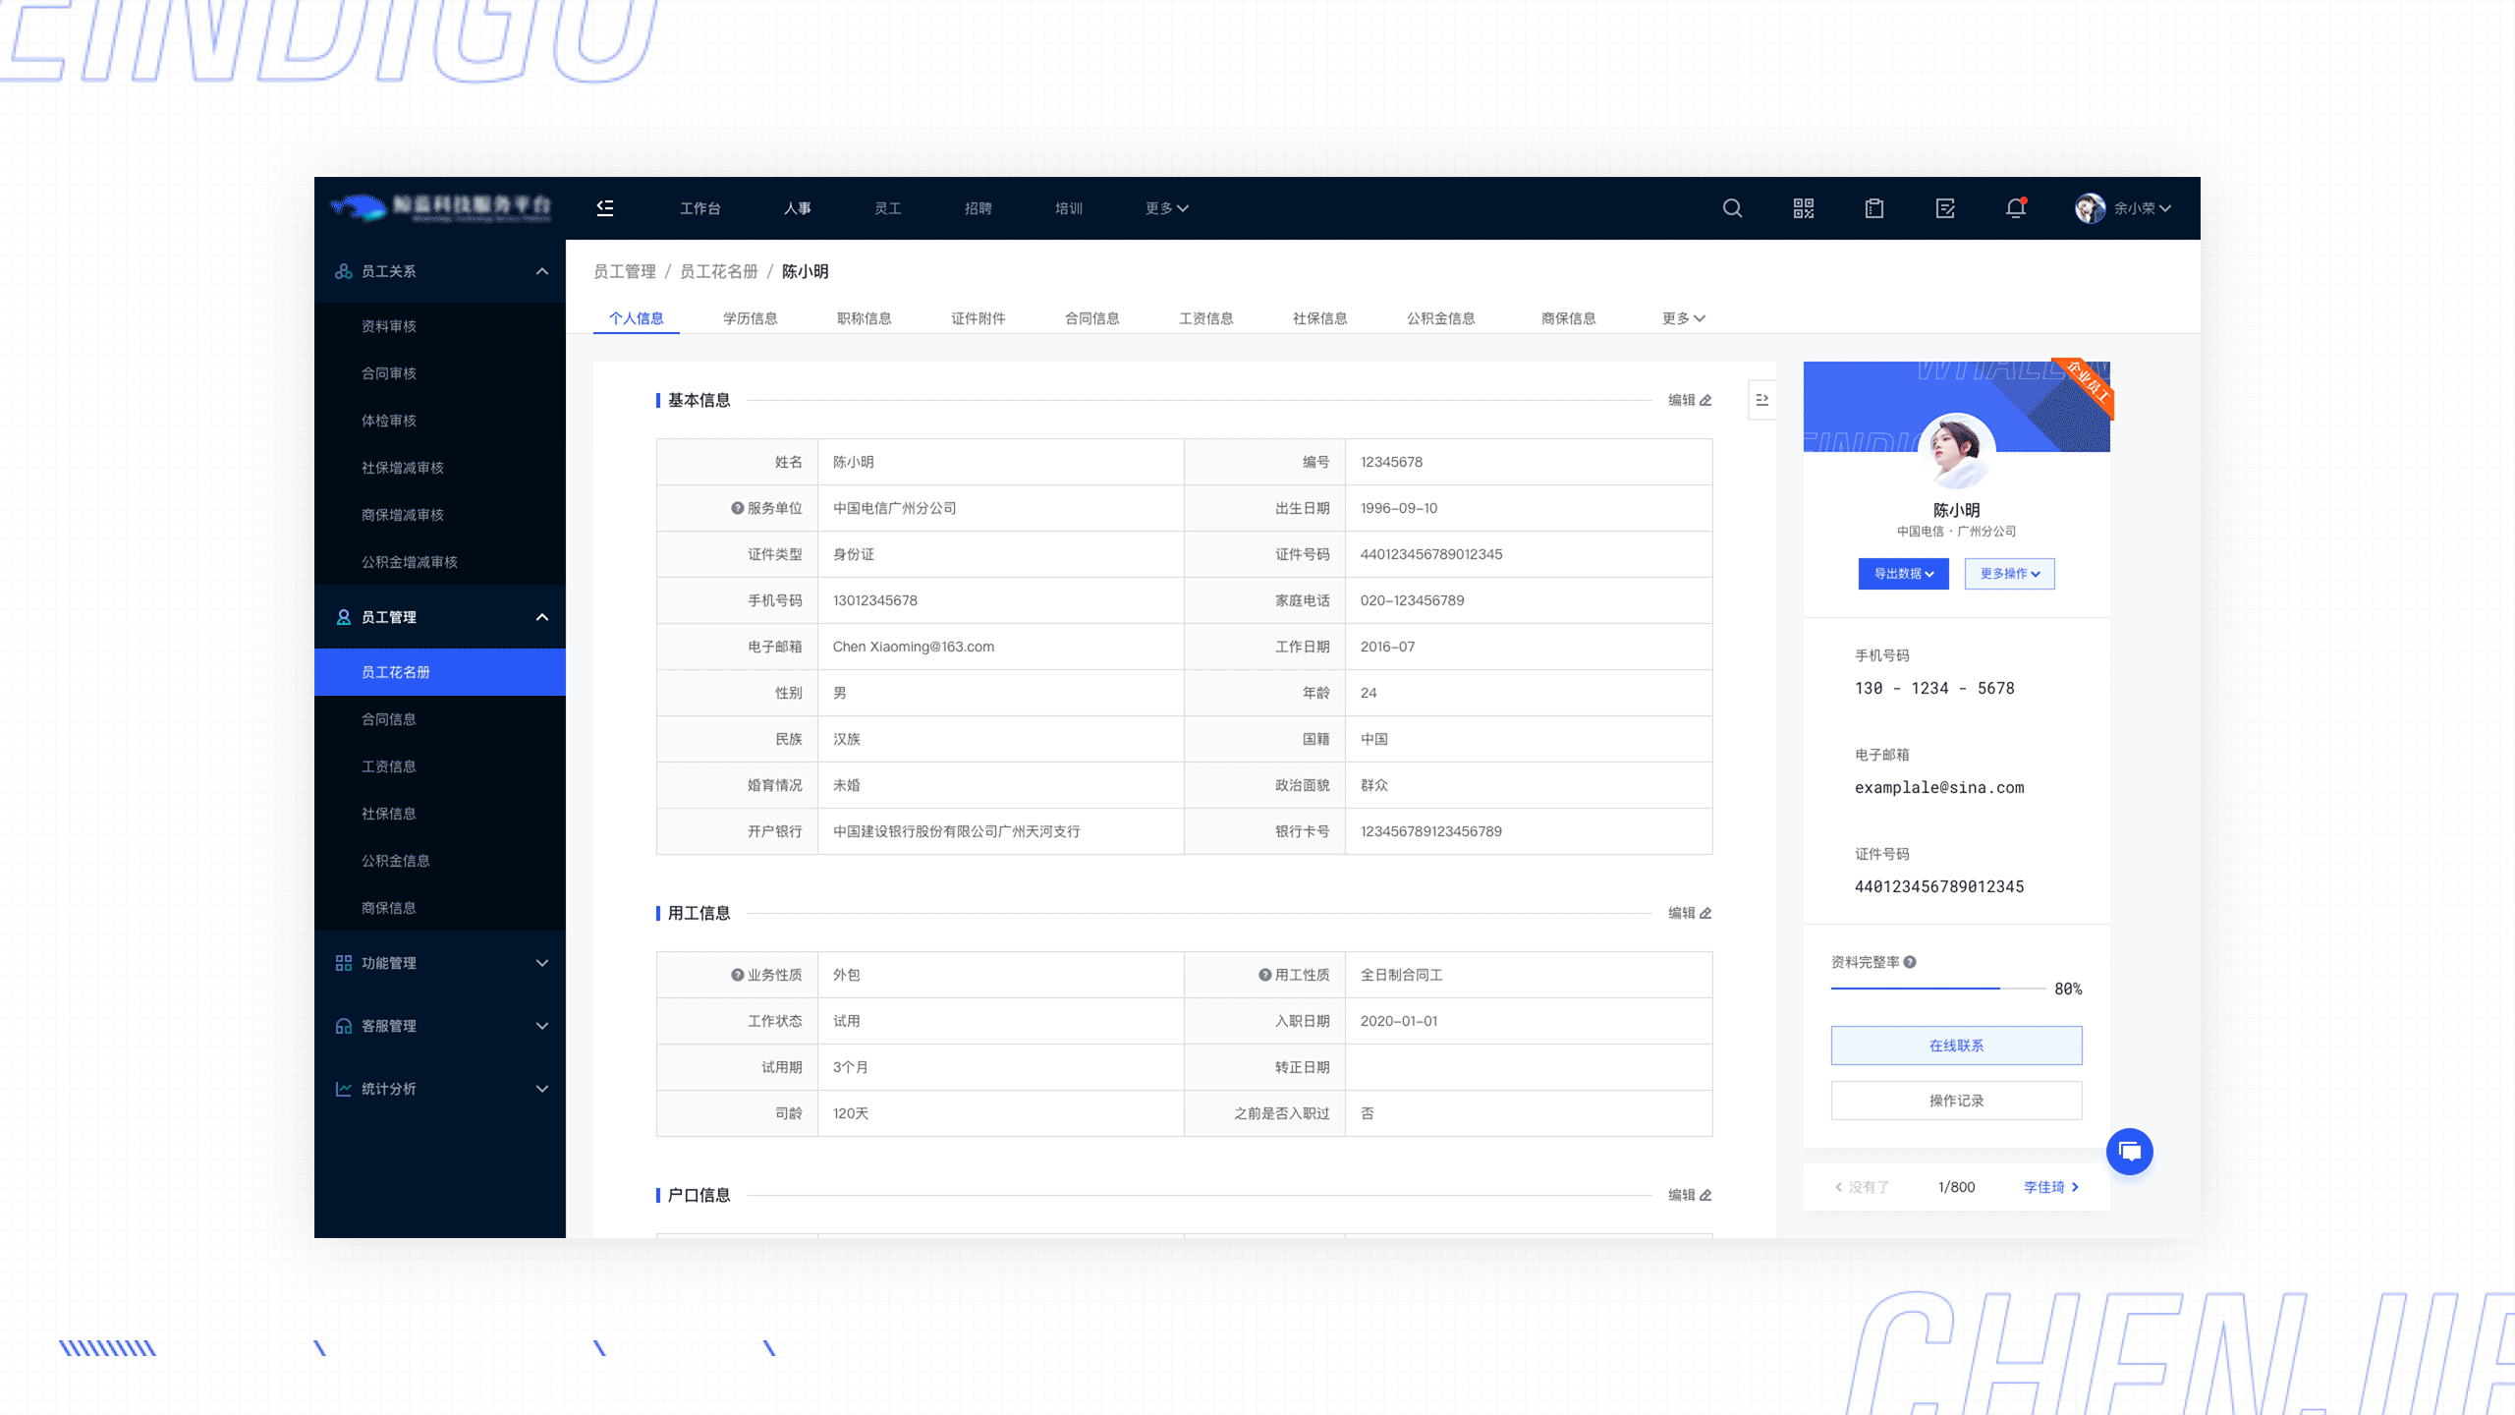Open notifications via the bell icon
The image size is (2515, 1415).
[x=2015, y=208]
